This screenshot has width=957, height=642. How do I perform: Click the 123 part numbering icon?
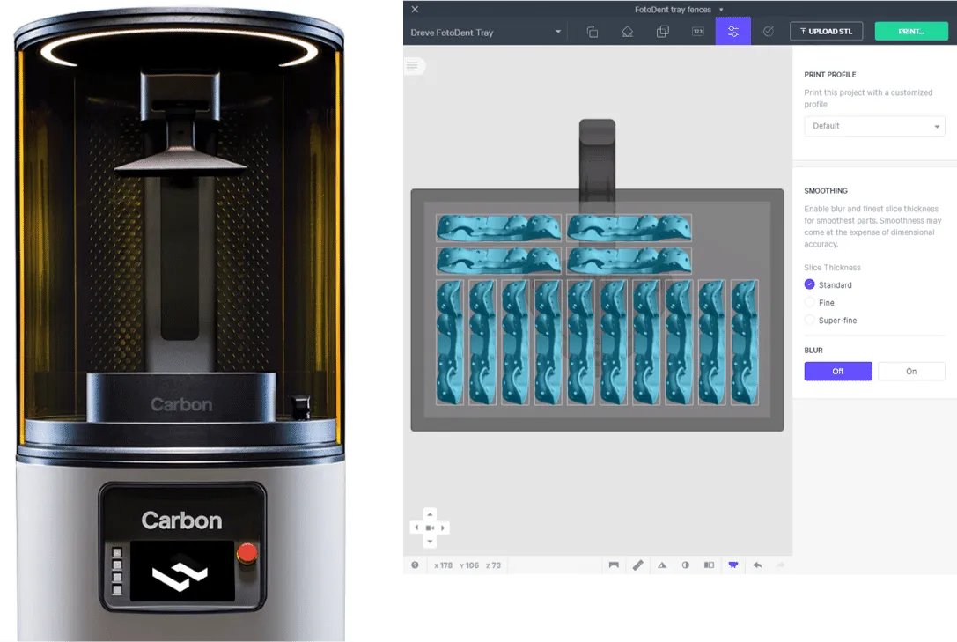[697, 32]
